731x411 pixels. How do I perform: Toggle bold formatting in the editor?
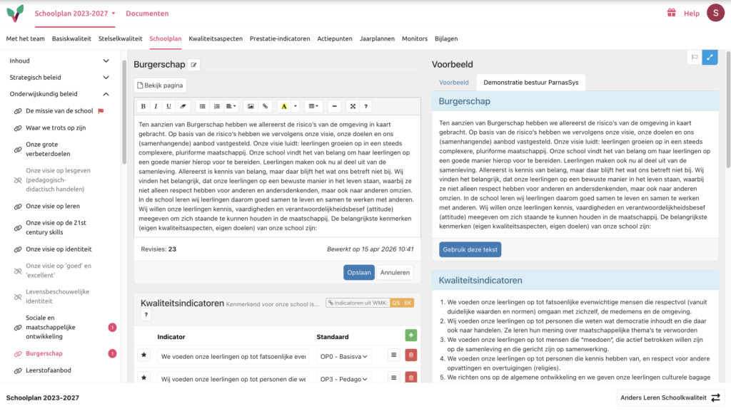[x=143, y=106]
